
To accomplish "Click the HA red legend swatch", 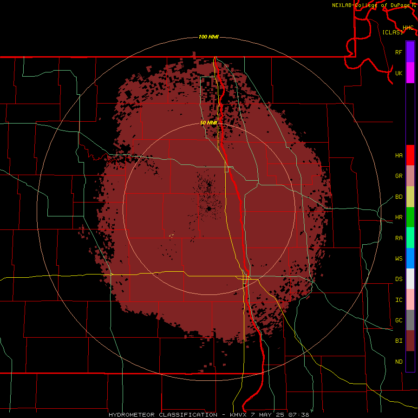I will (x=410, y=155).
